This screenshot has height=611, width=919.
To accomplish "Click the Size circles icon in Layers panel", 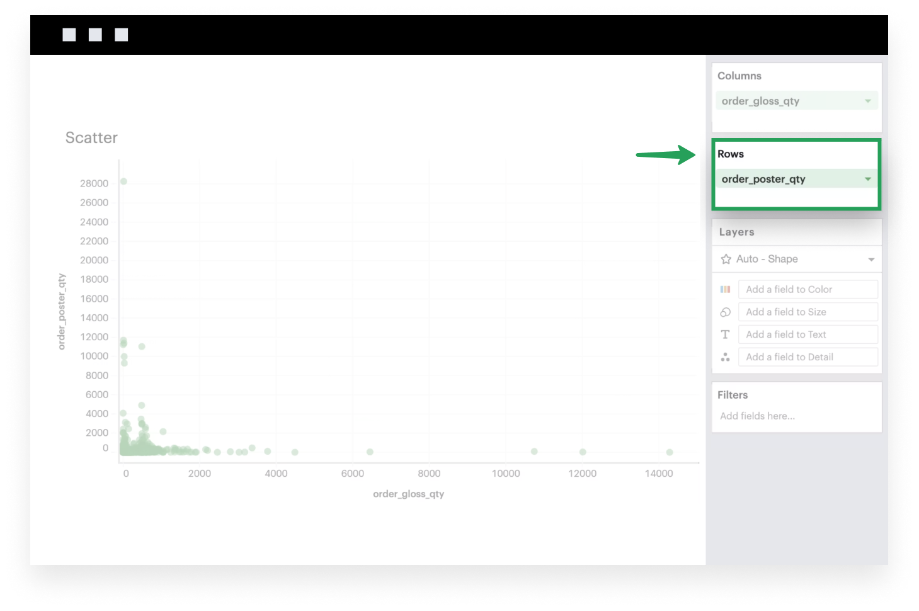I will [725, 312].
